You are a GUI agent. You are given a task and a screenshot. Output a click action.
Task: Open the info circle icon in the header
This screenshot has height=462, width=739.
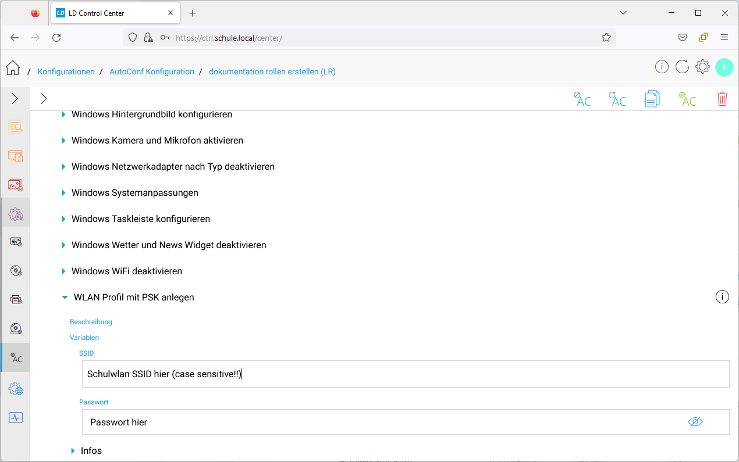pos(662,67)
